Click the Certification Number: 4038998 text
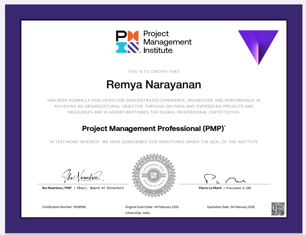 click(64, 207)
